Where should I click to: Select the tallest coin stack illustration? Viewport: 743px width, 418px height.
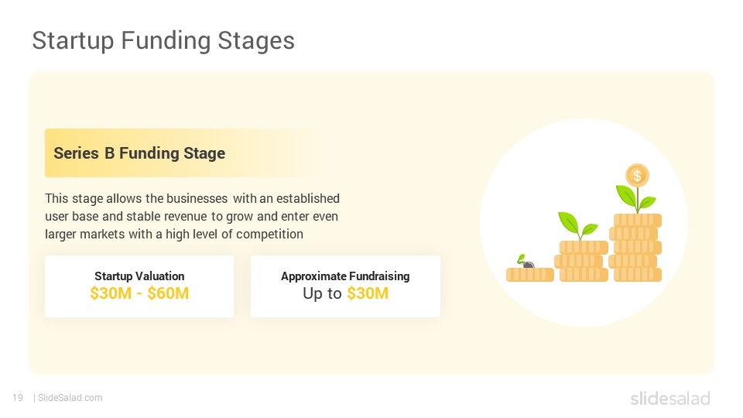[x=635, y=248]
